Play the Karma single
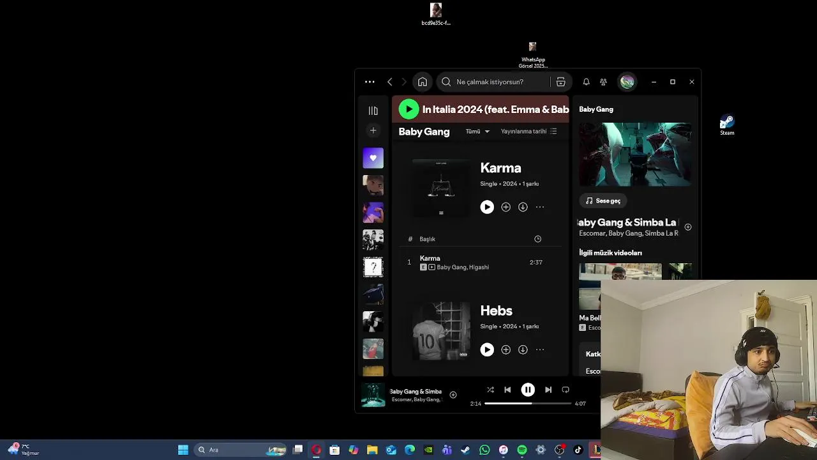This screenshot has height=460, width=817. (487, 207)
